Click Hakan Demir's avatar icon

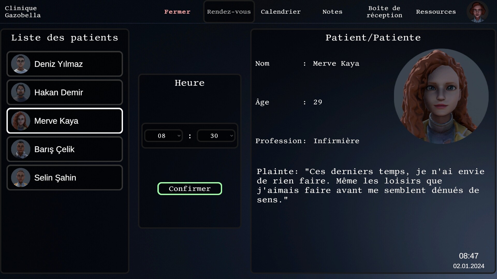(x=21, y=92)
